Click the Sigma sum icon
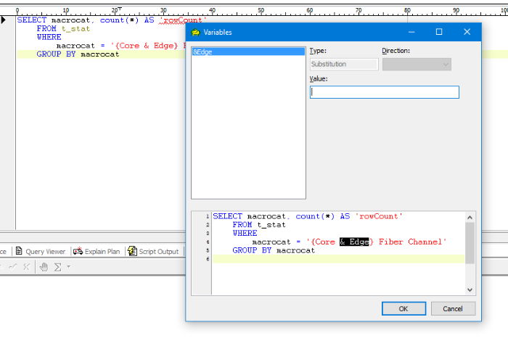Screen dimensions: 508x346 (57, 267)
